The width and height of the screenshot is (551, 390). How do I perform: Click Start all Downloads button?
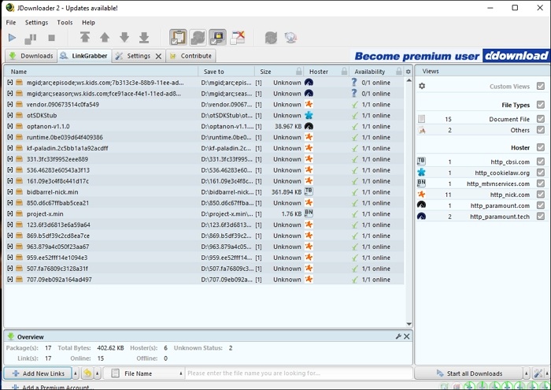[469, 373]
